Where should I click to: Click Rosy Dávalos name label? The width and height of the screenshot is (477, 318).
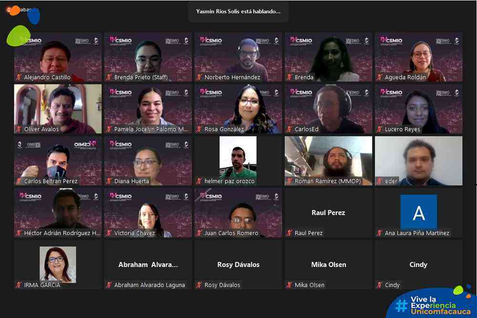[222, 285]
